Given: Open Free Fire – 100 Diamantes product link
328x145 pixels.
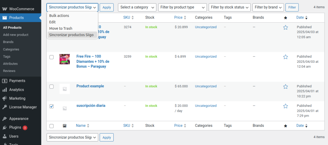Looking at the screenshot, I should (93, 62).
